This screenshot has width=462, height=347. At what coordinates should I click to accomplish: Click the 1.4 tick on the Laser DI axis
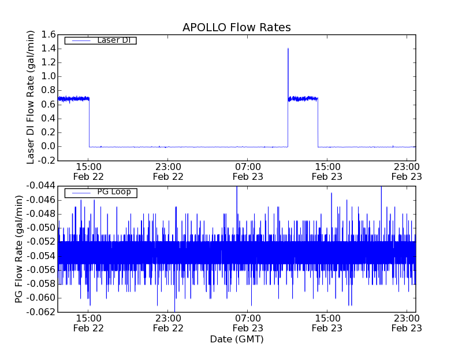coord(49,49)
